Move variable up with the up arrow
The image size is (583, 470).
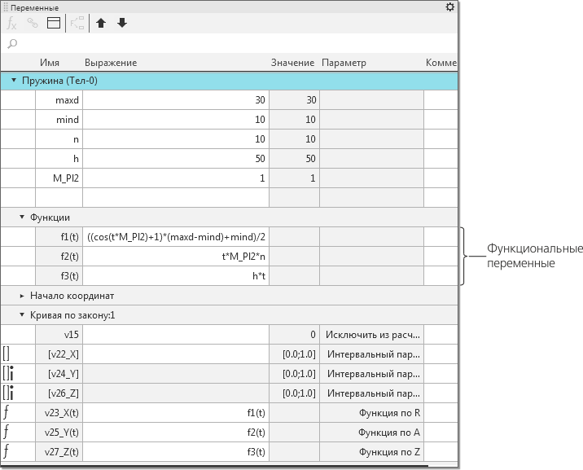point(101,24)
